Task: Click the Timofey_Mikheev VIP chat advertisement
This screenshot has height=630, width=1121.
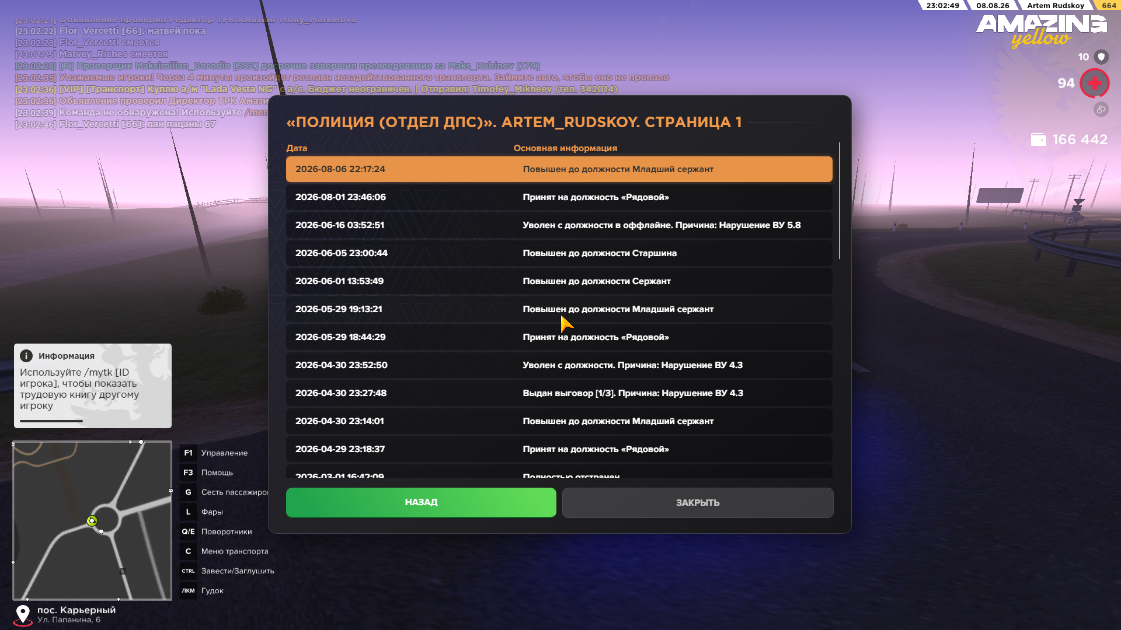Action: [x=316, y=89]
